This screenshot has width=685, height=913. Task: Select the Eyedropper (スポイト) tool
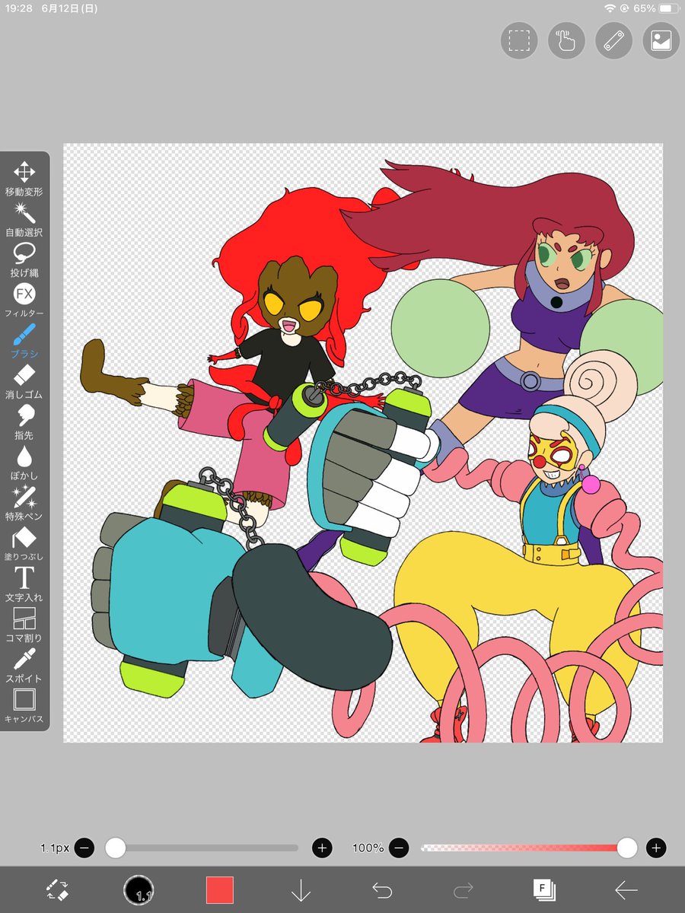click(24, 666)
